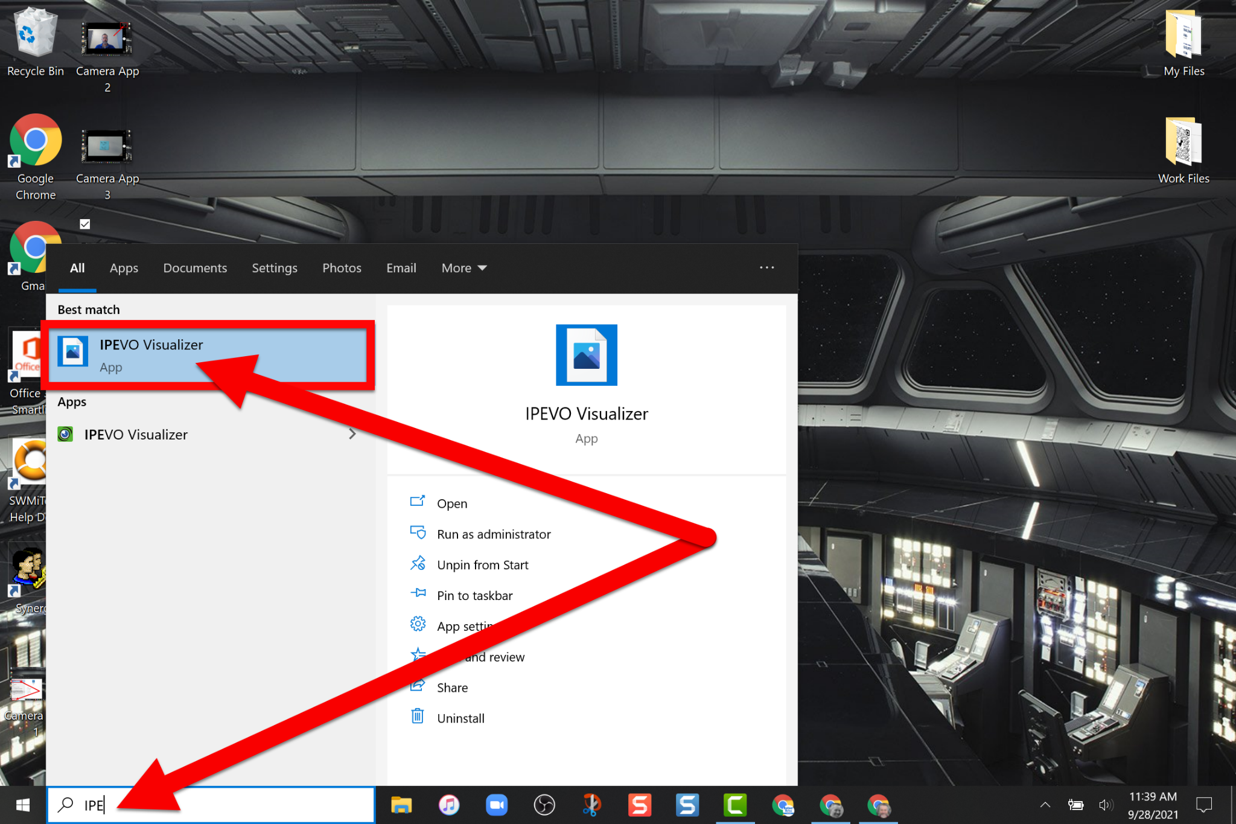
Task: Open the notification action center
Action: 1204,805
